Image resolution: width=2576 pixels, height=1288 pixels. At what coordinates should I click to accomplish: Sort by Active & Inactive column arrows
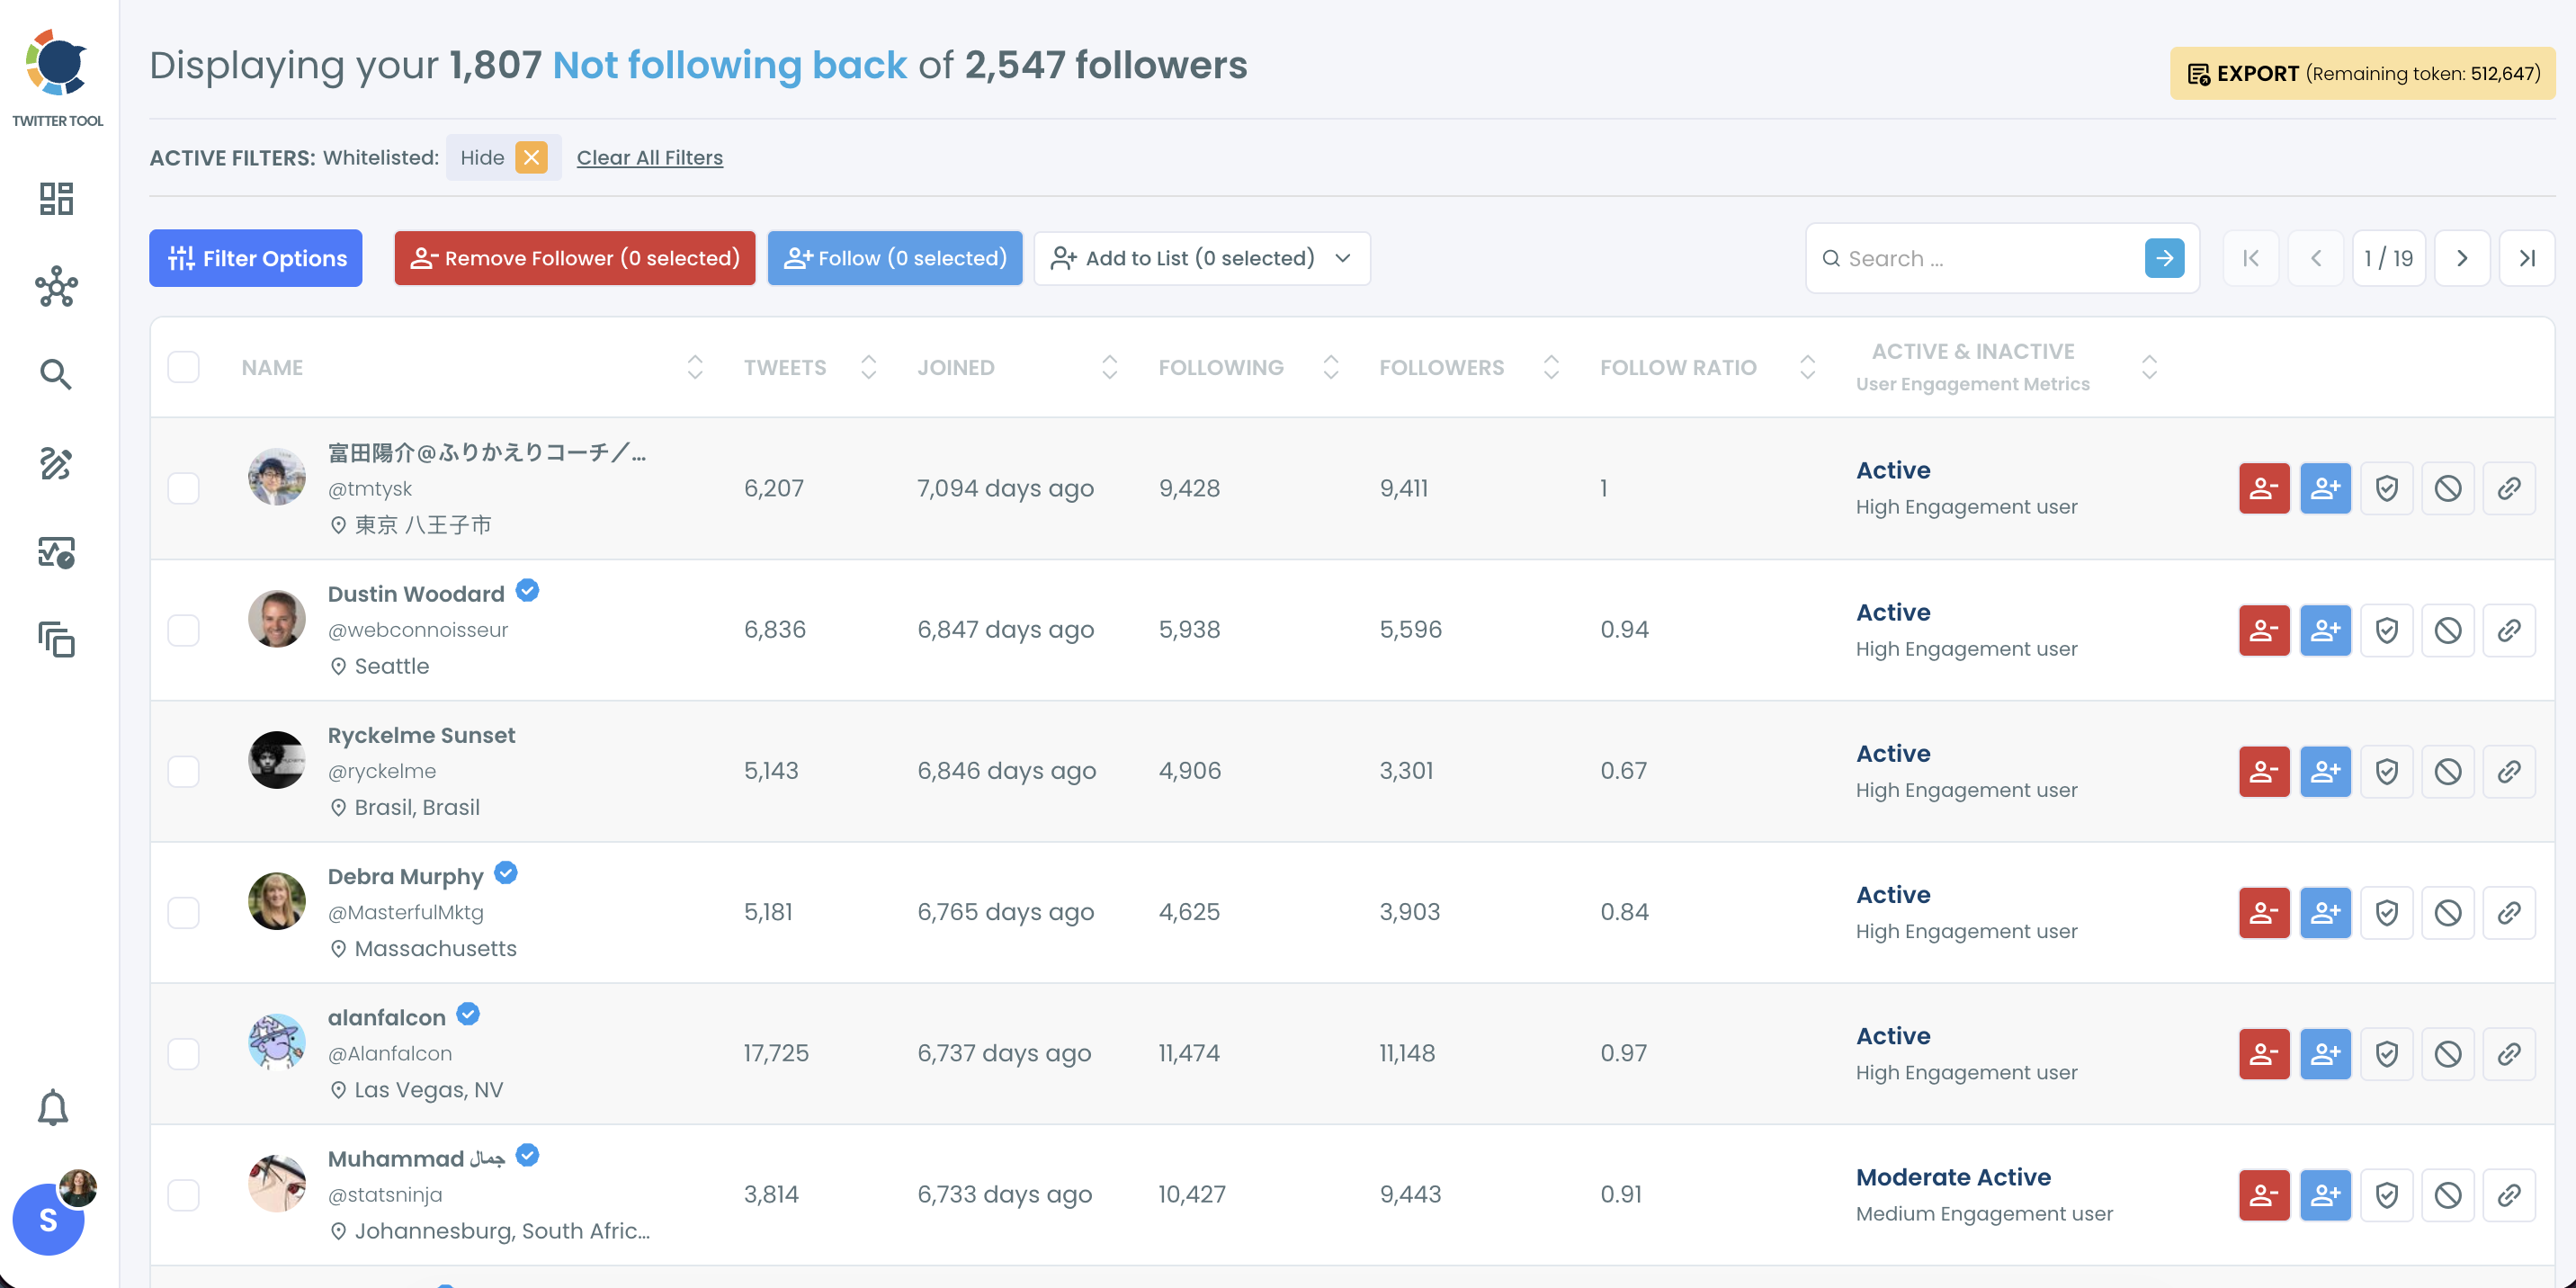tap(2149, 367)
